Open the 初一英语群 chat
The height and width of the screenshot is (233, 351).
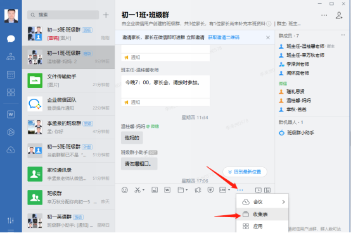(x=68, y=220)
